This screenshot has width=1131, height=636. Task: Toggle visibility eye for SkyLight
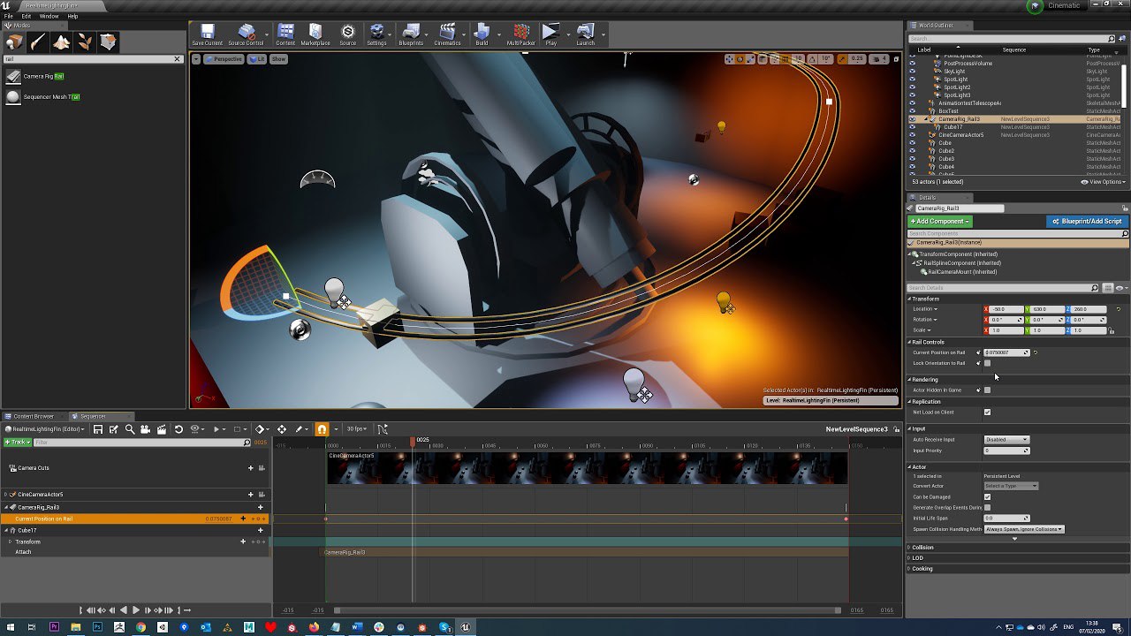(913, 72)
